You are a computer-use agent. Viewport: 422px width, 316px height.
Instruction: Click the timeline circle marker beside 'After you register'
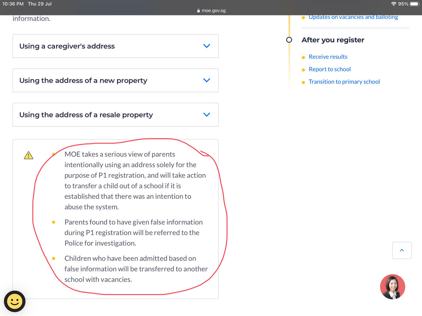[x=289, y=40]
